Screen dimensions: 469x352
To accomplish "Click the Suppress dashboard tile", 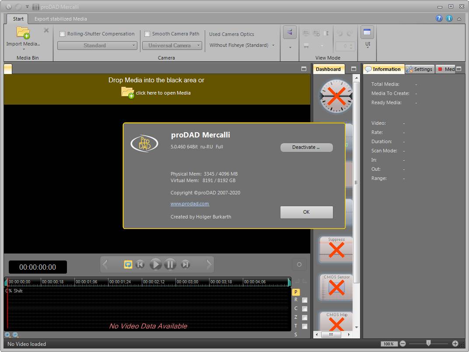I will pyautogui.click(x=336, y=250).
